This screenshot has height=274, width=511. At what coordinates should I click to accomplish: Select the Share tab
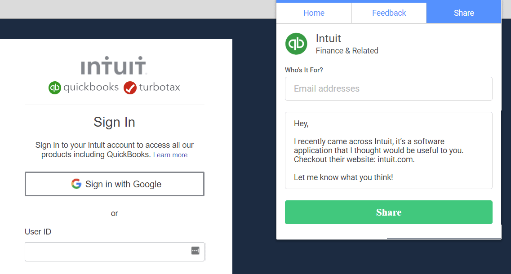(463, 13)
